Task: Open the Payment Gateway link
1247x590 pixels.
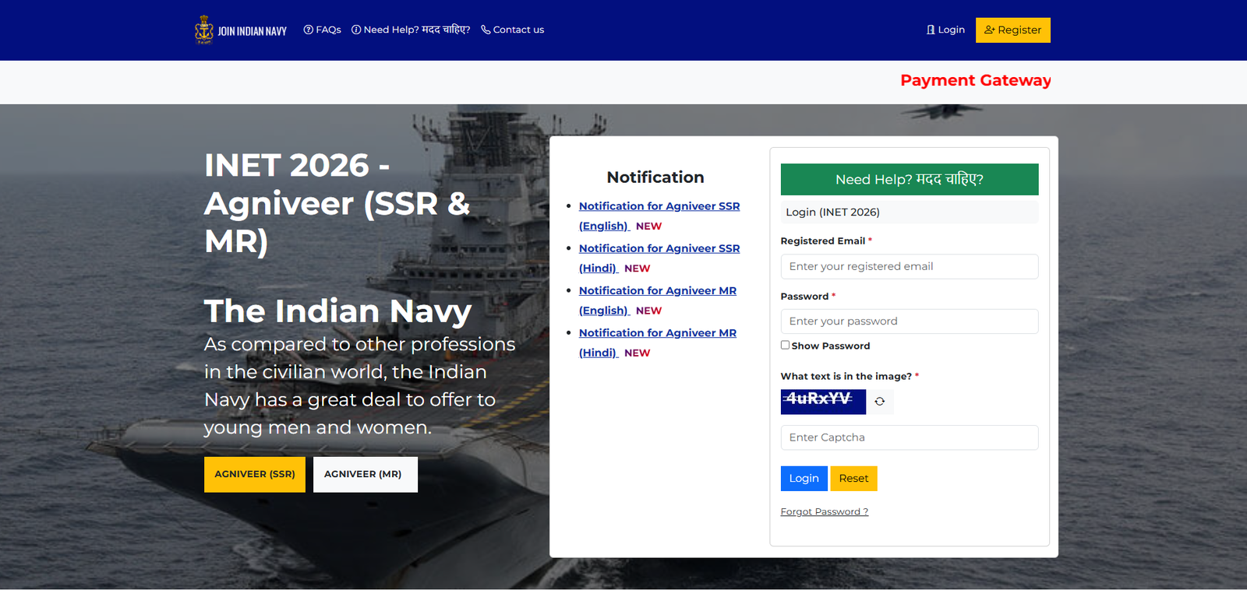Action: click(x=976, y=80)
